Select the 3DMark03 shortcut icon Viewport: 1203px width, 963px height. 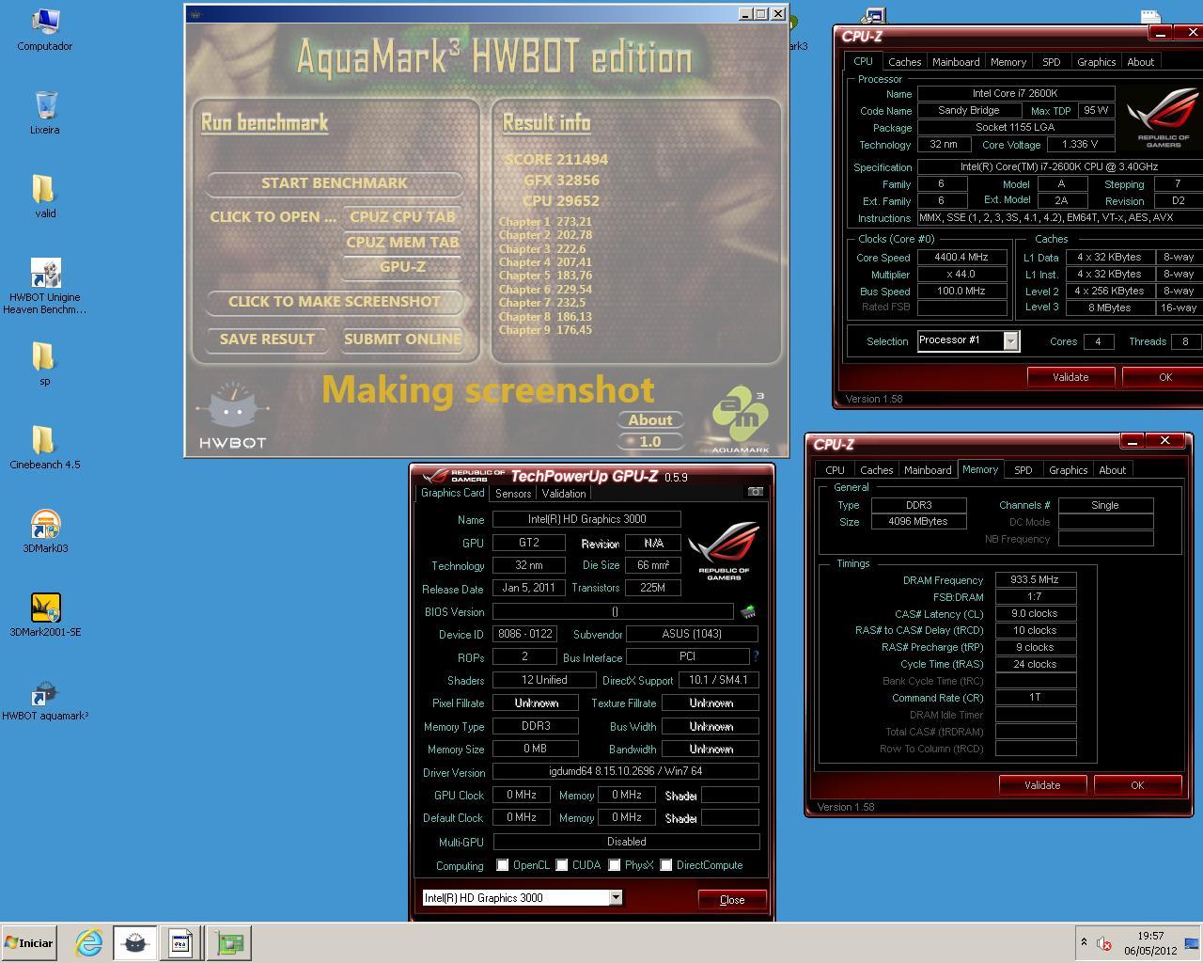point(44,531)
